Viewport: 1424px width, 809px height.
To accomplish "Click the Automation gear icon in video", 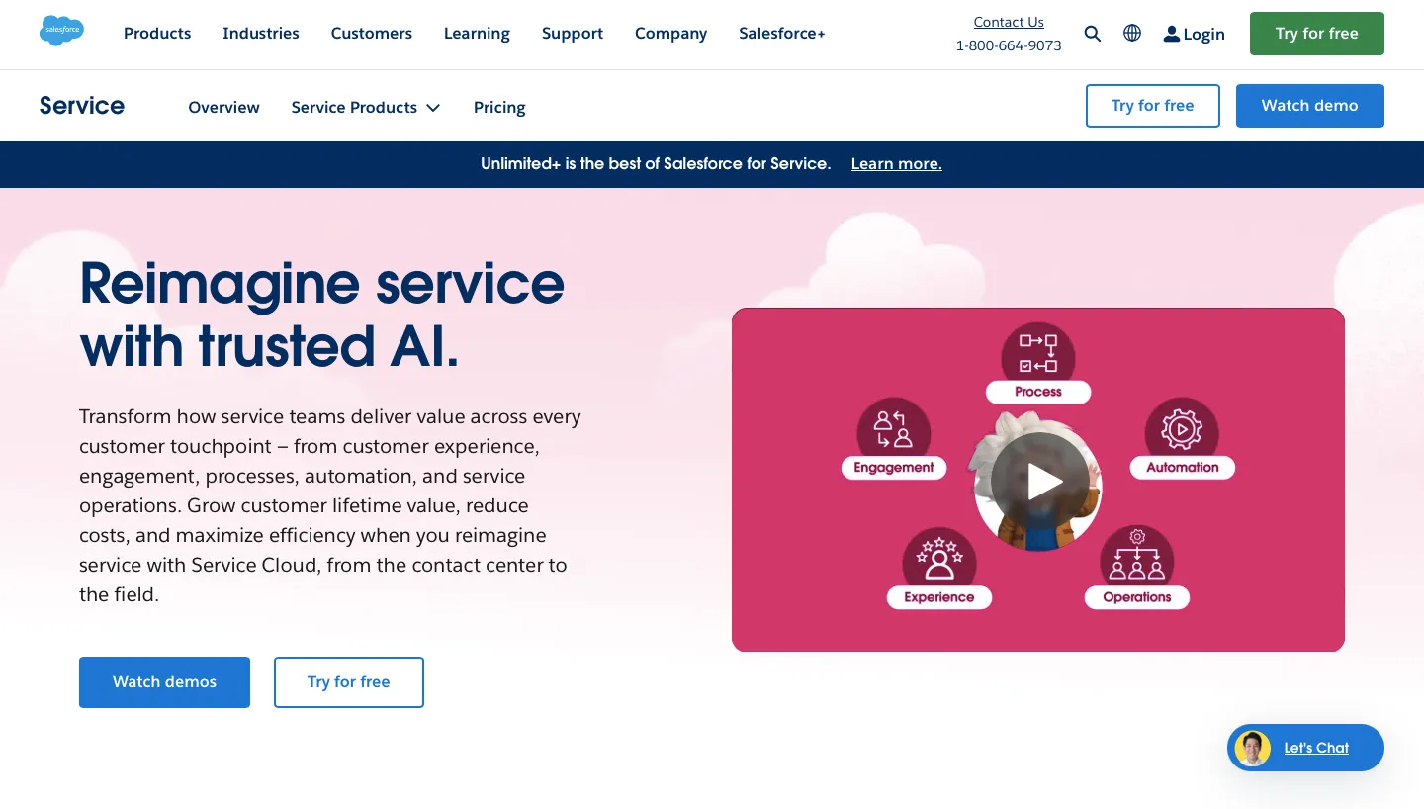I will 1182,428.
